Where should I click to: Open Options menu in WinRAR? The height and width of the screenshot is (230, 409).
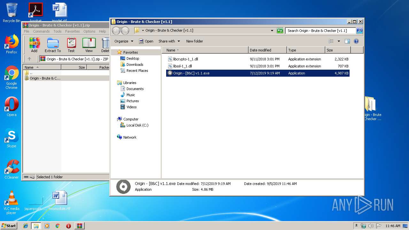tap(89, 31)
